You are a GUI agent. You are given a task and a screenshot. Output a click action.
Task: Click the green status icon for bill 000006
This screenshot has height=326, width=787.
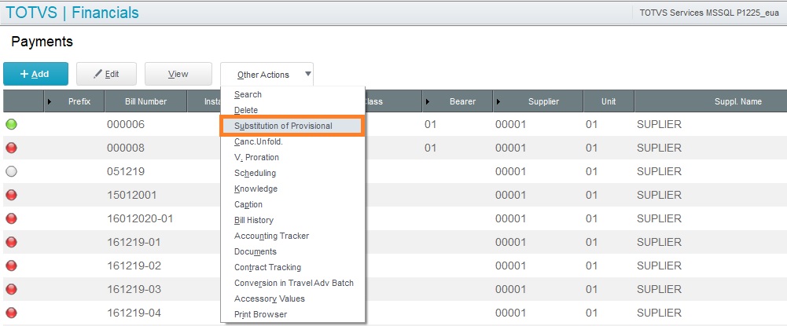[11, 124]
